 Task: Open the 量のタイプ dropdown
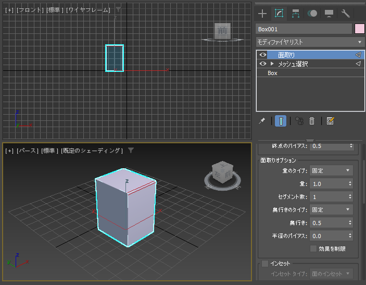(x=331, y=170)
